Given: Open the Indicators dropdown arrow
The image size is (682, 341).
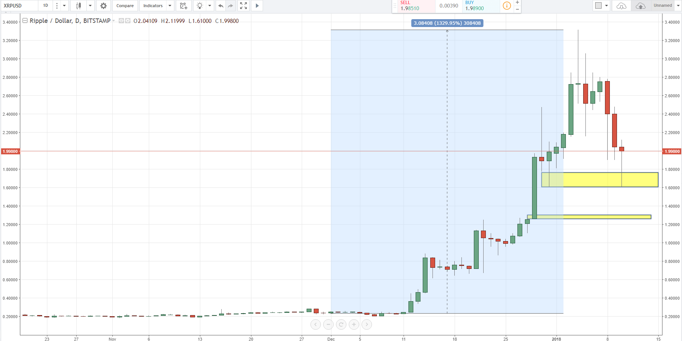Looking at the screenshot, I should tap(170, 6).
